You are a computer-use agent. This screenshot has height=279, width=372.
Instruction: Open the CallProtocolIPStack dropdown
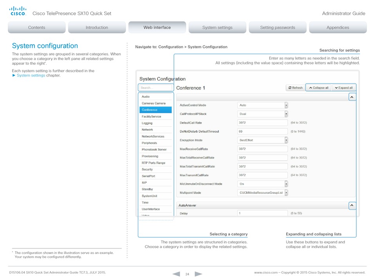click(262, 114)
